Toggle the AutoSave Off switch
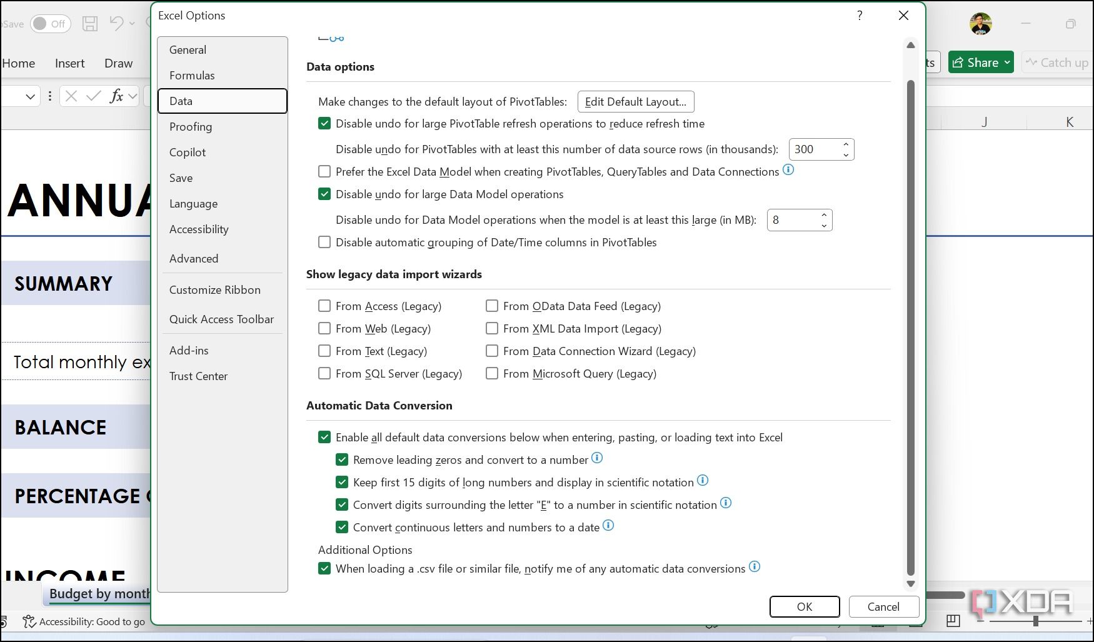Image resolution: width=1094 pixels, height=642 pixels. [50, 24]
